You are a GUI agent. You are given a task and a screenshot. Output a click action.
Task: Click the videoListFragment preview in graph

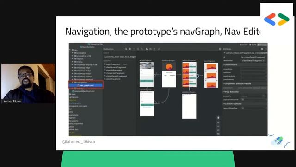click(x=189, y=75)
